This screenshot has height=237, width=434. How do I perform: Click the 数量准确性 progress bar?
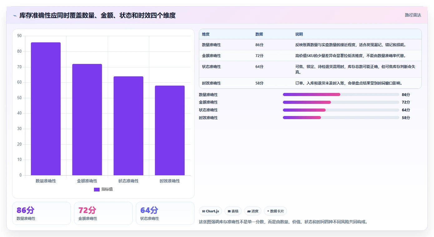341,94
